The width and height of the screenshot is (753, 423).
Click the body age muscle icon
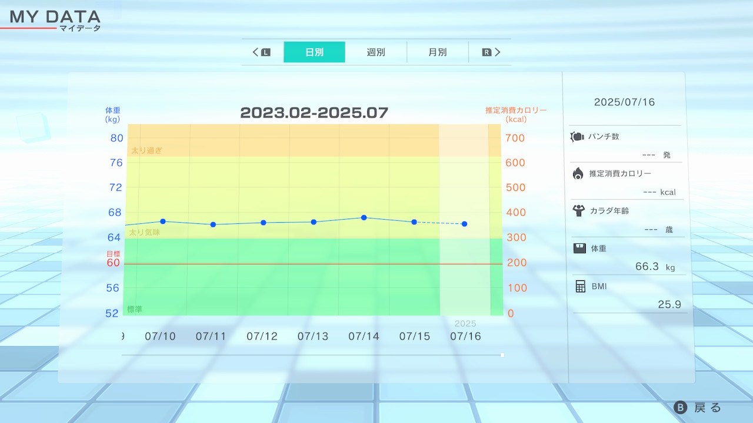(578, 210)
